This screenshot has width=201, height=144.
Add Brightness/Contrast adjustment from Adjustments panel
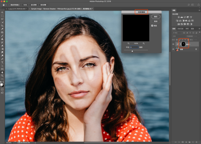pyautogui.click(x=178, y=17)
